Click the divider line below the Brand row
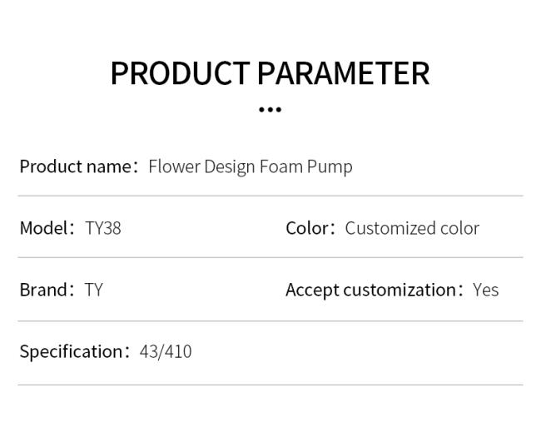 click(270, 321)
